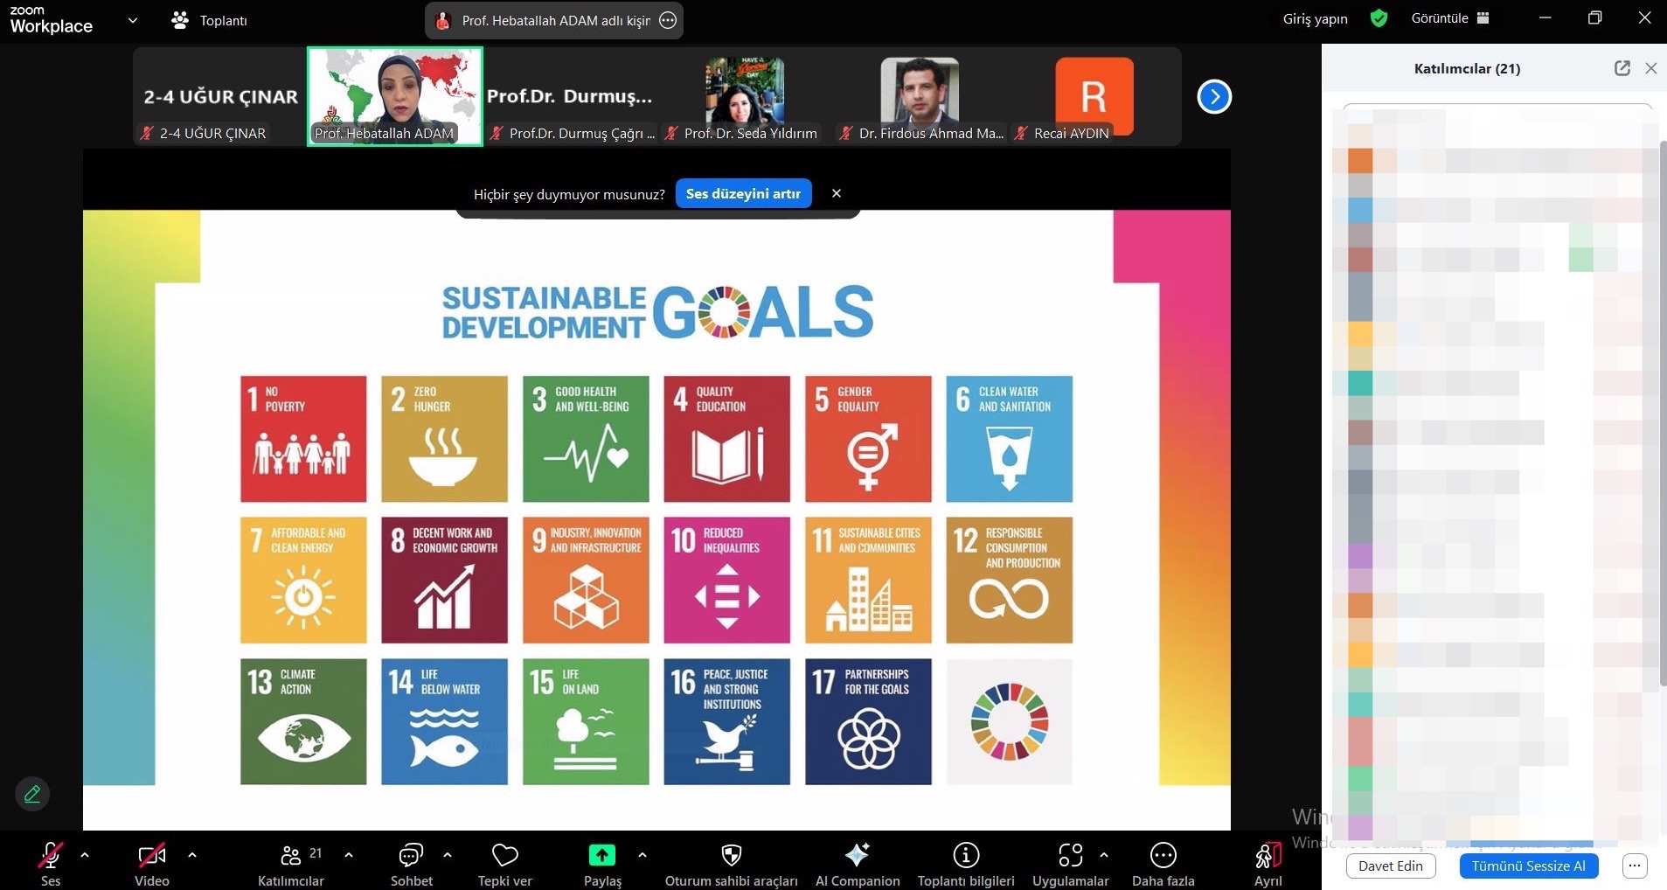Image resolution: width=1667 pixels, height=890 pixels.
Task: Close the Katılımcılar panel
Action: click(1651, 68)
